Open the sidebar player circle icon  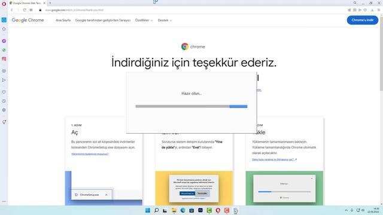[4, 71]
